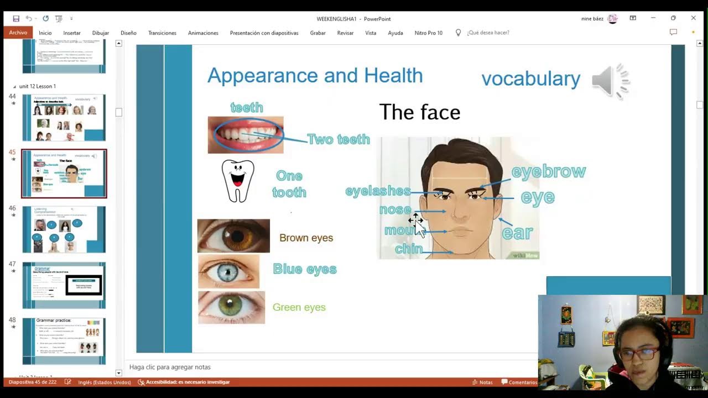Click the spell check icon in status bar
Image resolution: width=708 pixels, height=398 pixels.
[67, 383]
